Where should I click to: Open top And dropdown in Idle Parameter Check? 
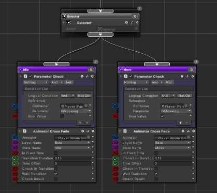click(x=57, y=82)
